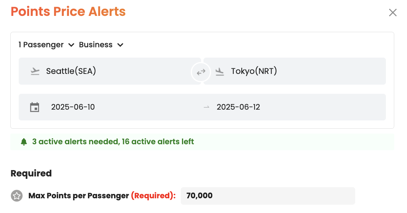Click the star icon beside Max Points

click(16, 196)
